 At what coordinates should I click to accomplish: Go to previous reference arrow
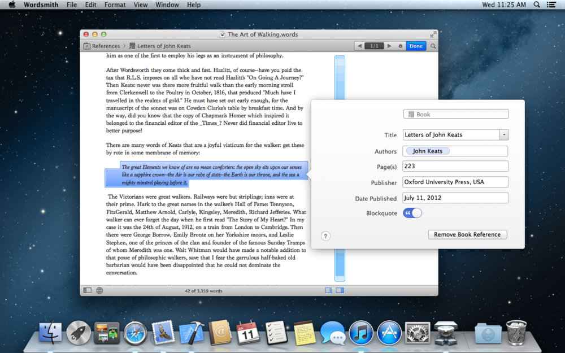point(359,46)
